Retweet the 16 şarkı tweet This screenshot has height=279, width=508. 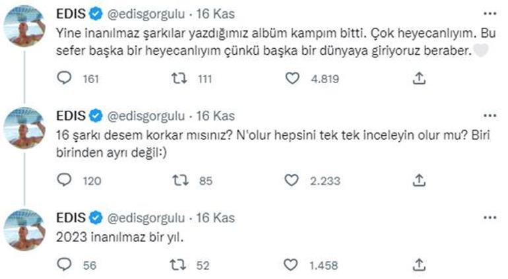pos(179,179)
